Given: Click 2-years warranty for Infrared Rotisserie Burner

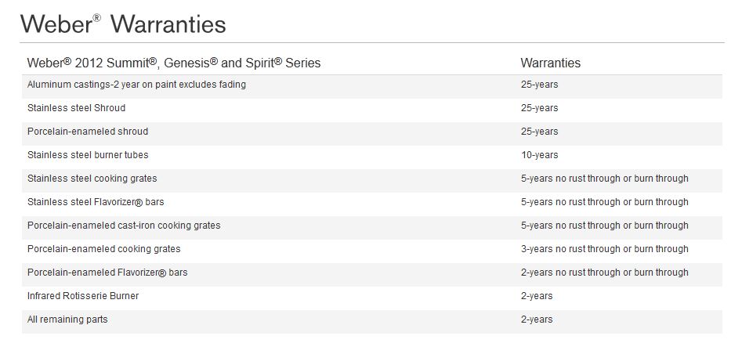Looking at the screenshot, I should pos(537,296).
